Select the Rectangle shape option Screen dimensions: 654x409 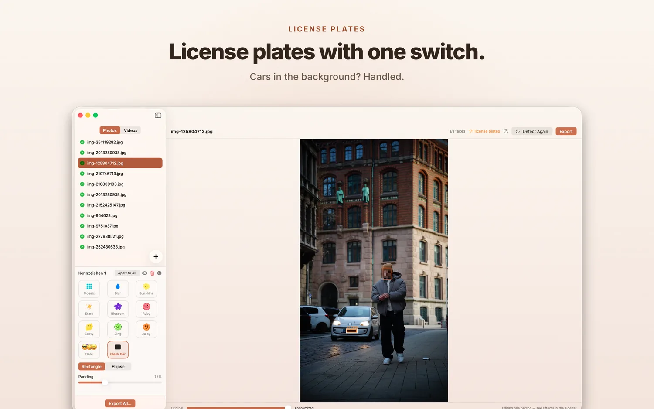[92, 367]
